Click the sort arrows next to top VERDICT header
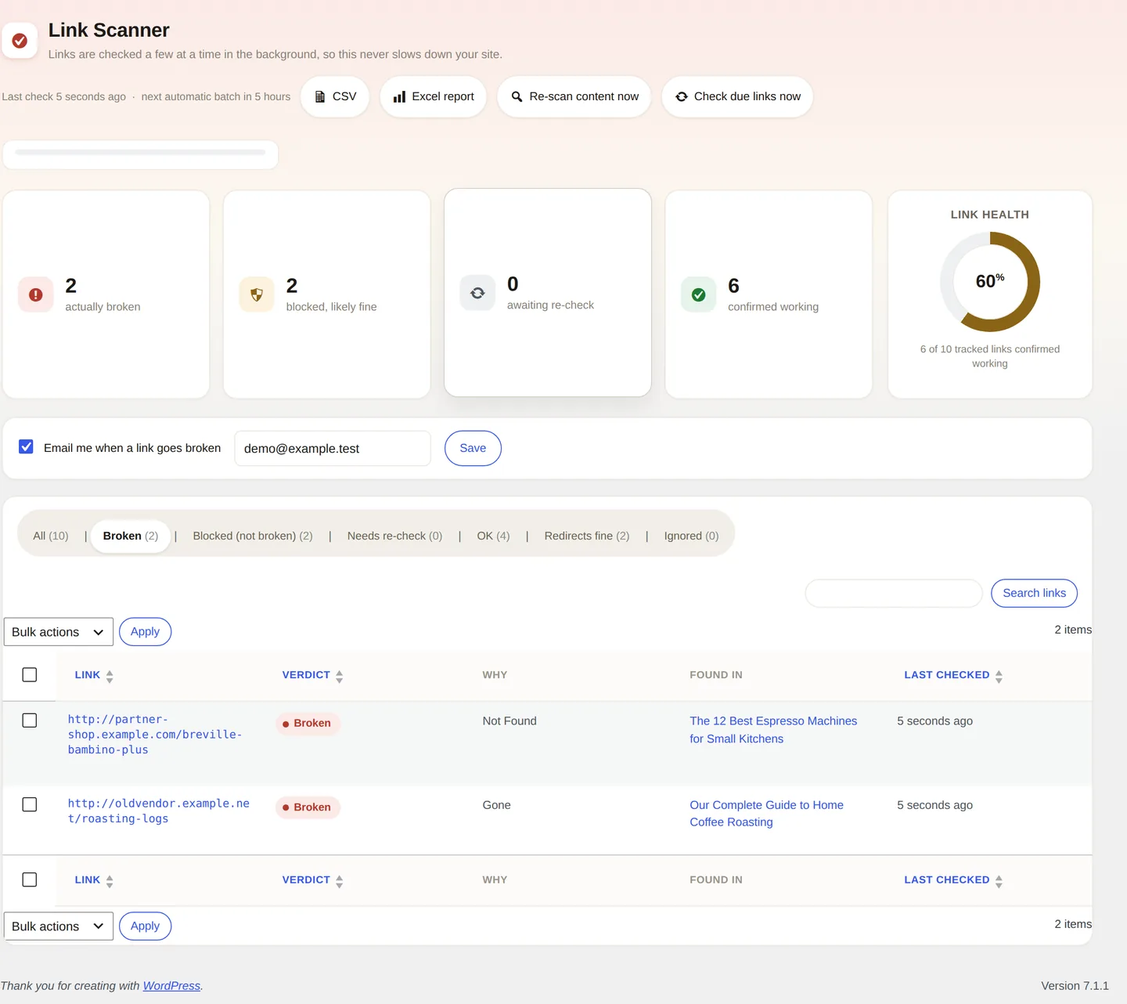Viewport: 1127px width, 1004px height. pyautogui.click(x=339, y=676)
